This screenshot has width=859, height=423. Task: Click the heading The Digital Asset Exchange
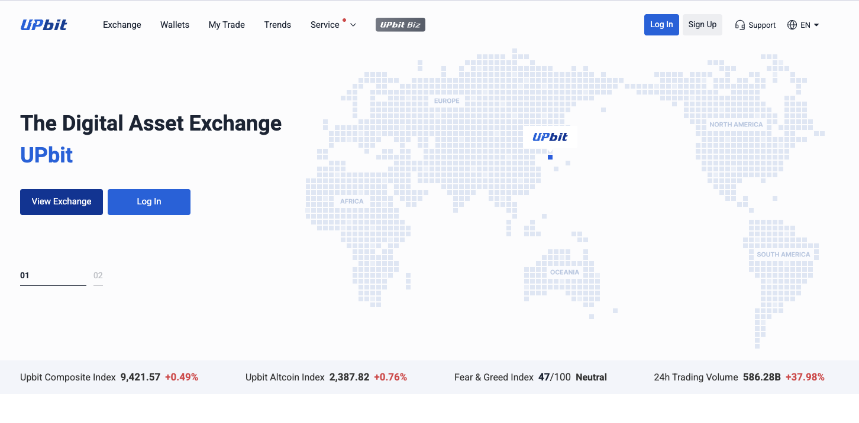pyautogui.click(x=151, y=123)
